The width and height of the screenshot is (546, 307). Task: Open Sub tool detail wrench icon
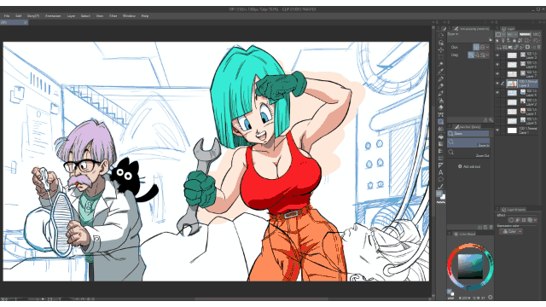[x=491, y=119]
